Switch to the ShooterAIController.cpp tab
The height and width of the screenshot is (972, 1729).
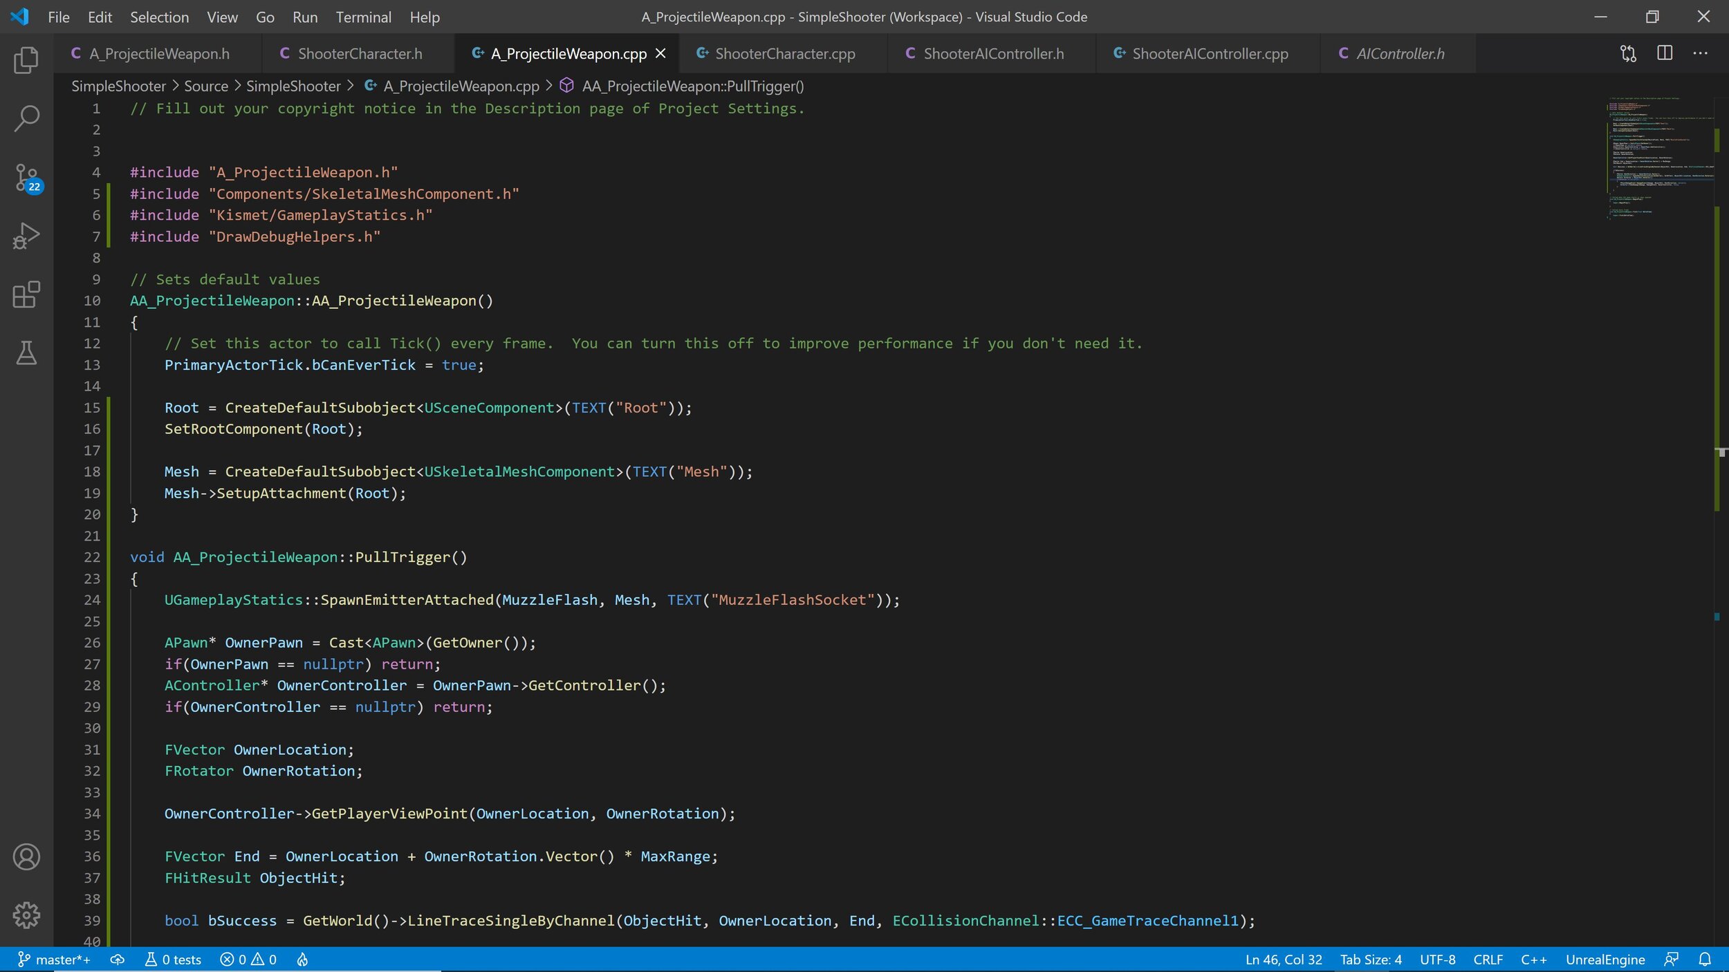(1210, 53)
